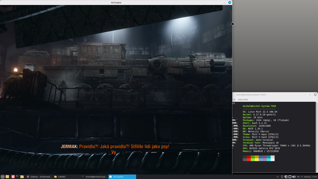
Task: Launch the red circular app in the panel
Action: [x=13, y=177]
